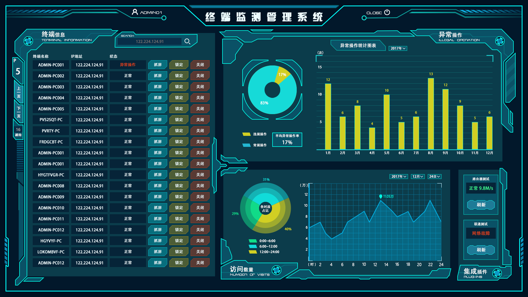Click the 异常操作统计图表 chart title
The height and width of the screenshot is (297, 528).
(358, 46)
